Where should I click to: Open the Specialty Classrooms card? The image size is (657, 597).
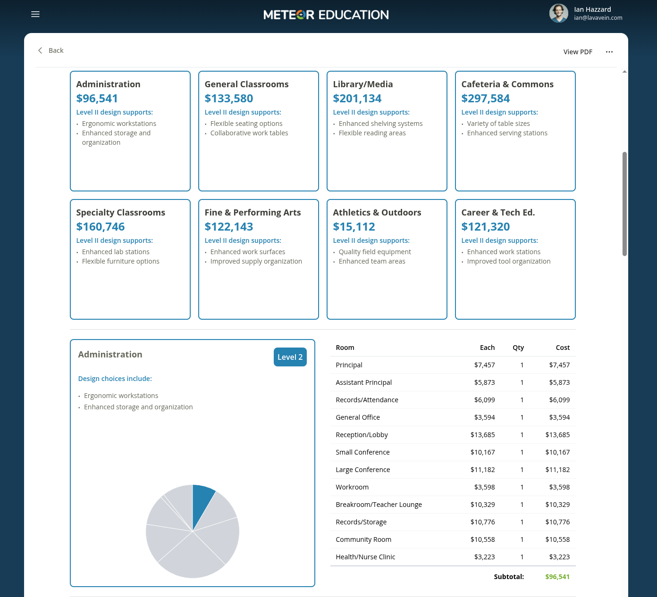click(130, 259)
